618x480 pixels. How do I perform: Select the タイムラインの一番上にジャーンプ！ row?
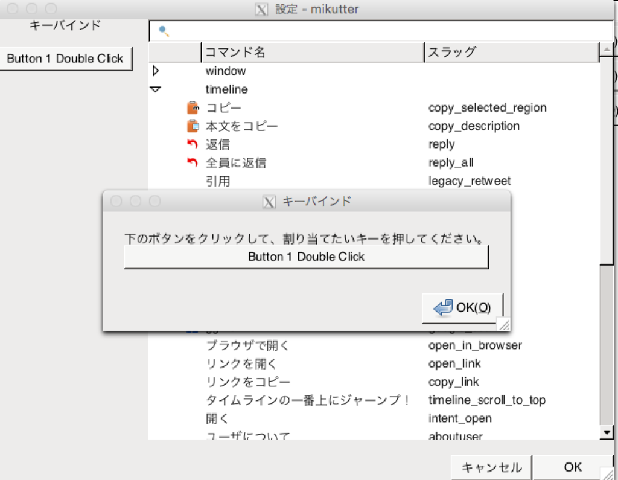point(374,400)
